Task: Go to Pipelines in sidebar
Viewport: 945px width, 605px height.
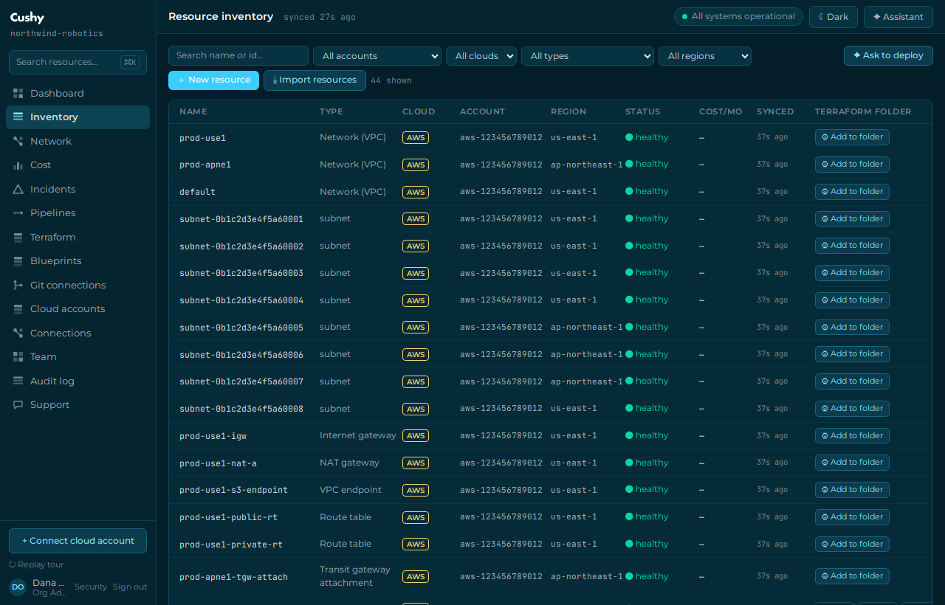Action: tap(78, 213)
